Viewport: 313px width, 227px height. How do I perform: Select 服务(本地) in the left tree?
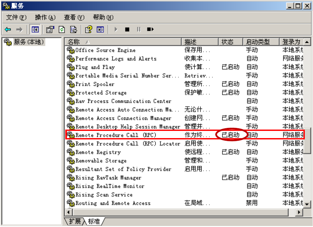pyautogui.click(x=28, y=42)
